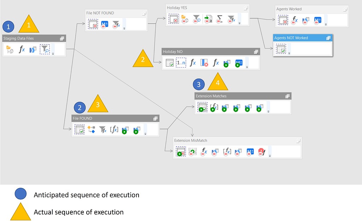The width and height of the screenshot is (362, 221).
Task: Expand the hidden-steps chevron in Staging Data Files
Action: coord(53,54)
